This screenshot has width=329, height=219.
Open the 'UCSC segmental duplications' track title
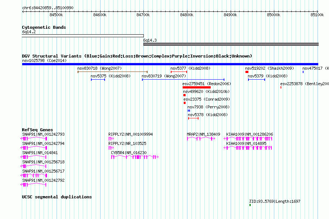(x=57, y=197)
